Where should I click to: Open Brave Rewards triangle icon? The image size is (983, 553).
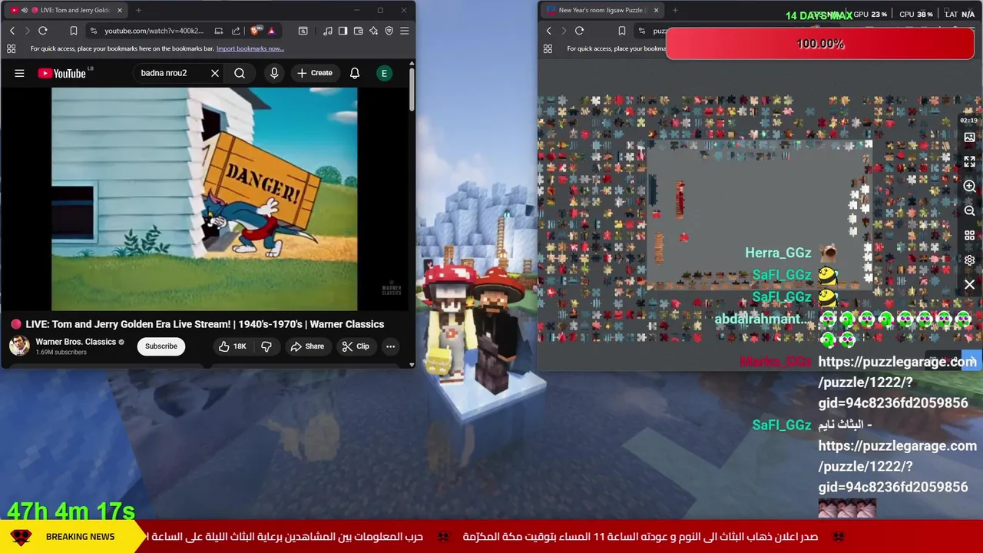coord(271,31)
